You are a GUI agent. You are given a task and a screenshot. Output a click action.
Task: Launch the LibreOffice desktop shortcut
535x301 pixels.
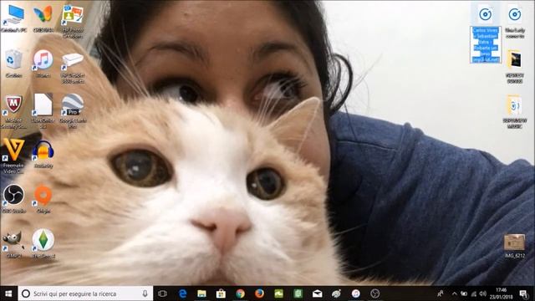43,110
